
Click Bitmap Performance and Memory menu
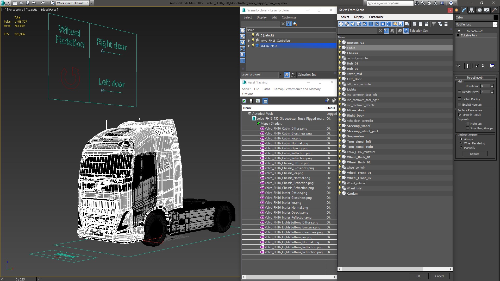(x=297, y=89)
